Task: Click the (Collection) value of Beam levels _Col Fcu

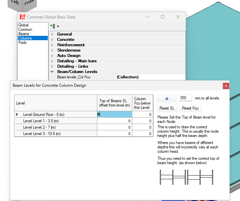Action: 128,77
